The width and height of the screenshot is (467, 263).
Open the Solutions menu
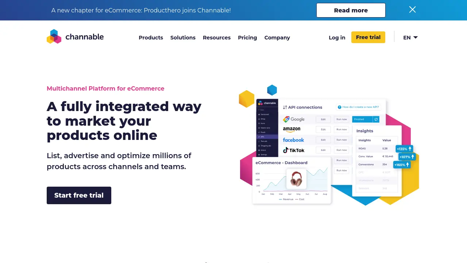pyautogui.click(x=183, y=38)
